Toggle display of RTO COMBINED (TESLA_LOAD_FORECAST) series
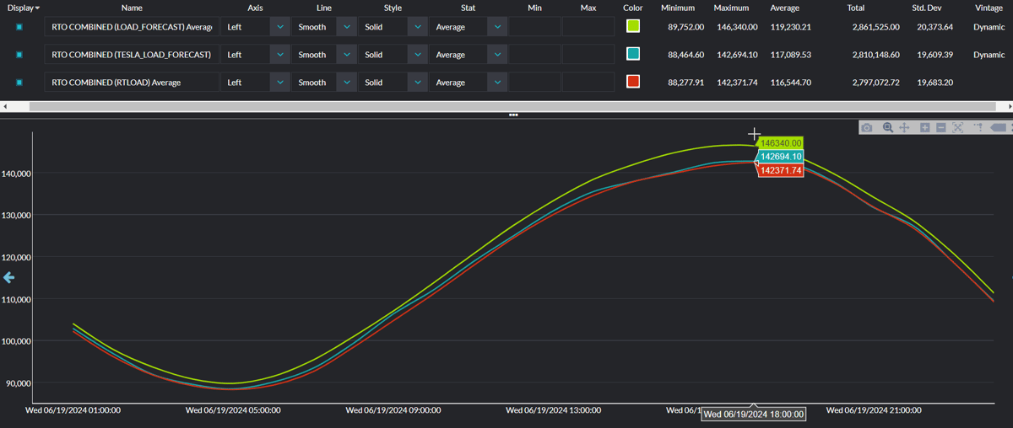 click(x=19, y=55)
